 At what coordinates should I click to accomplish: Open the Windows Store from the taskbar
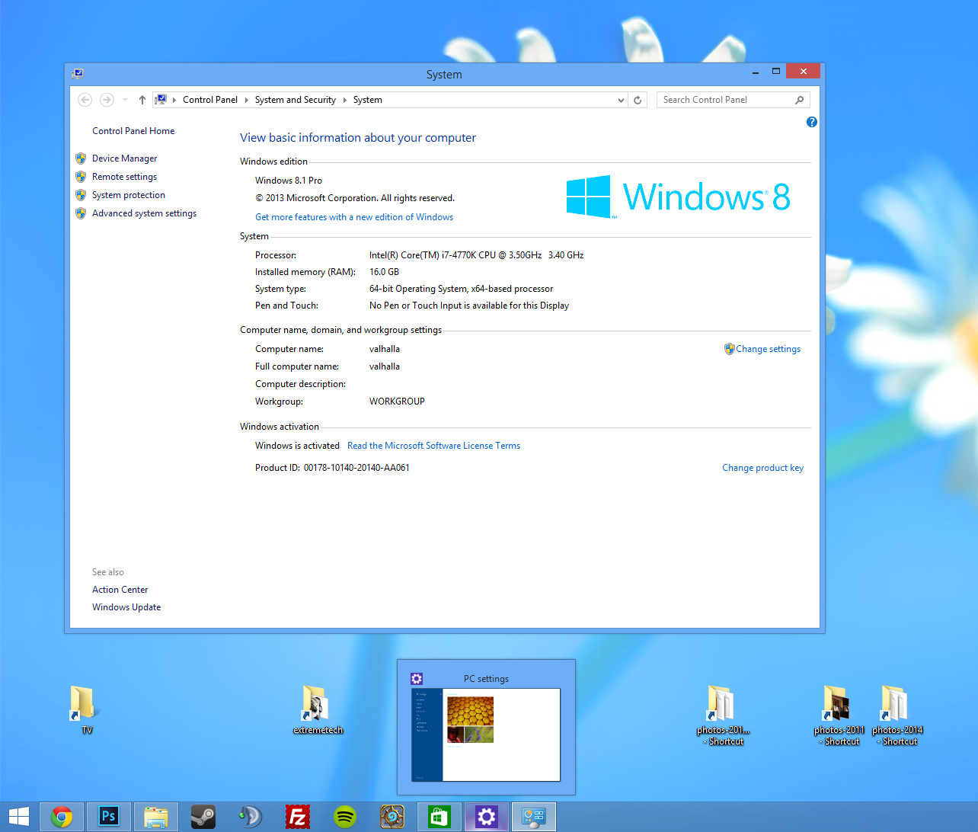click(439, 816)
